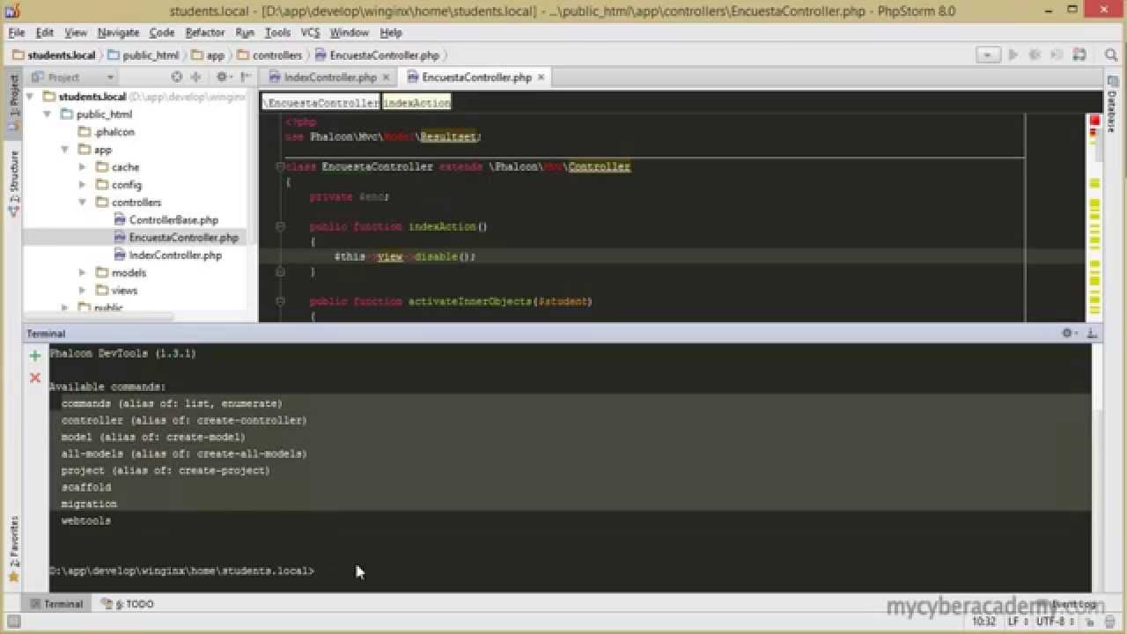Viewport: 1127px width, 634px height.
Task: Select the Terminal tool window tab
Action: tap(55, 604)
